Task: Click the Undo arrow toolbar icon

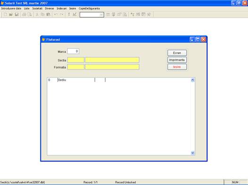Action: 56,15
